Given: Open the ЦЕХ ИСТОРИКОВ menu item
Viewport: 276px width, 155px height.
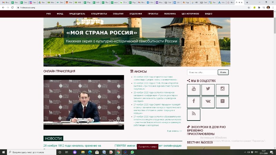Looking at the screenshot, I should (x=190, y=14).
